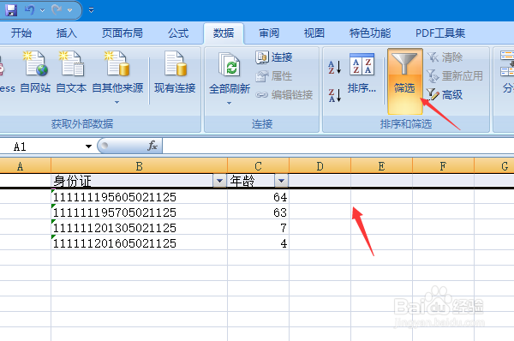This screenshot has height=341, width=514.
Task: Select column D header
Action: click(320, 166)
